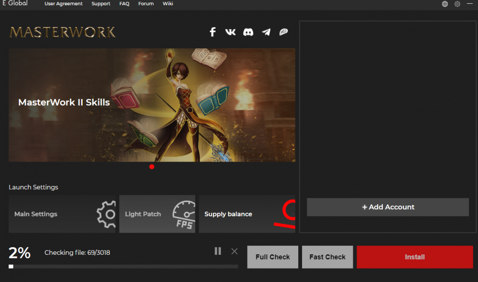Open the Discord server icon
478x282 pixels.
248,32
